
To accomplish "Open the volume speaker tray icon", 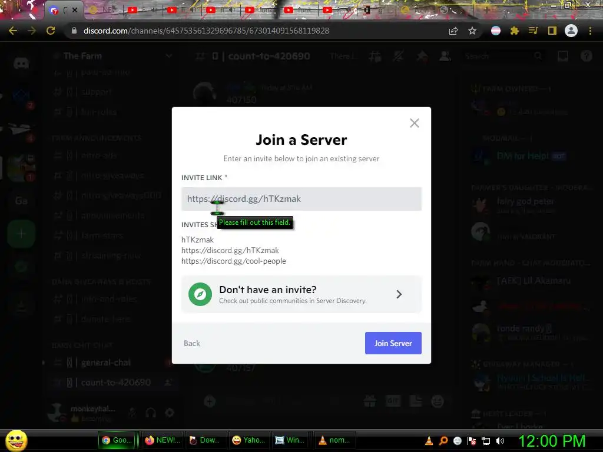I will (500, 441).
